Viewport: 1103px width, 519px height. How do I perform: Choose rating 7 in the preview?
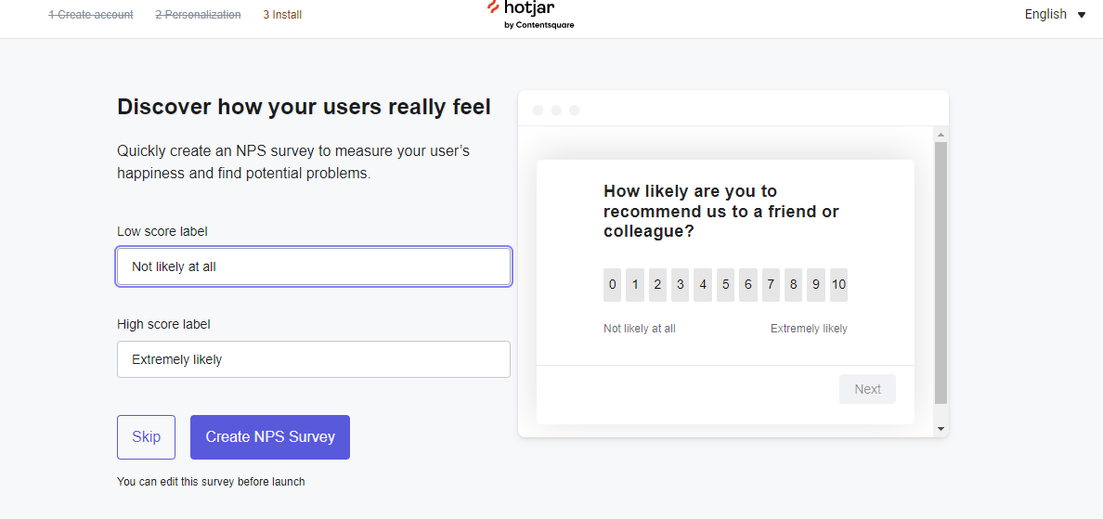click(771, 285)
